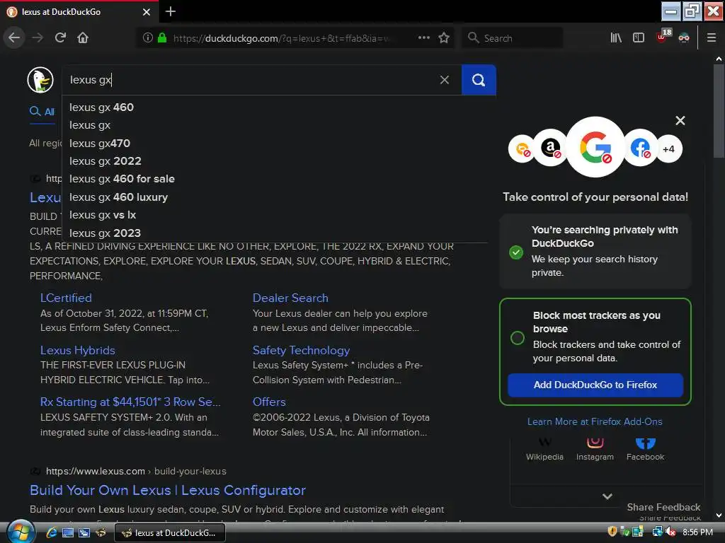Click the browser Back arrow button
The height and width of the screenshot is (543, 725).
14,37
